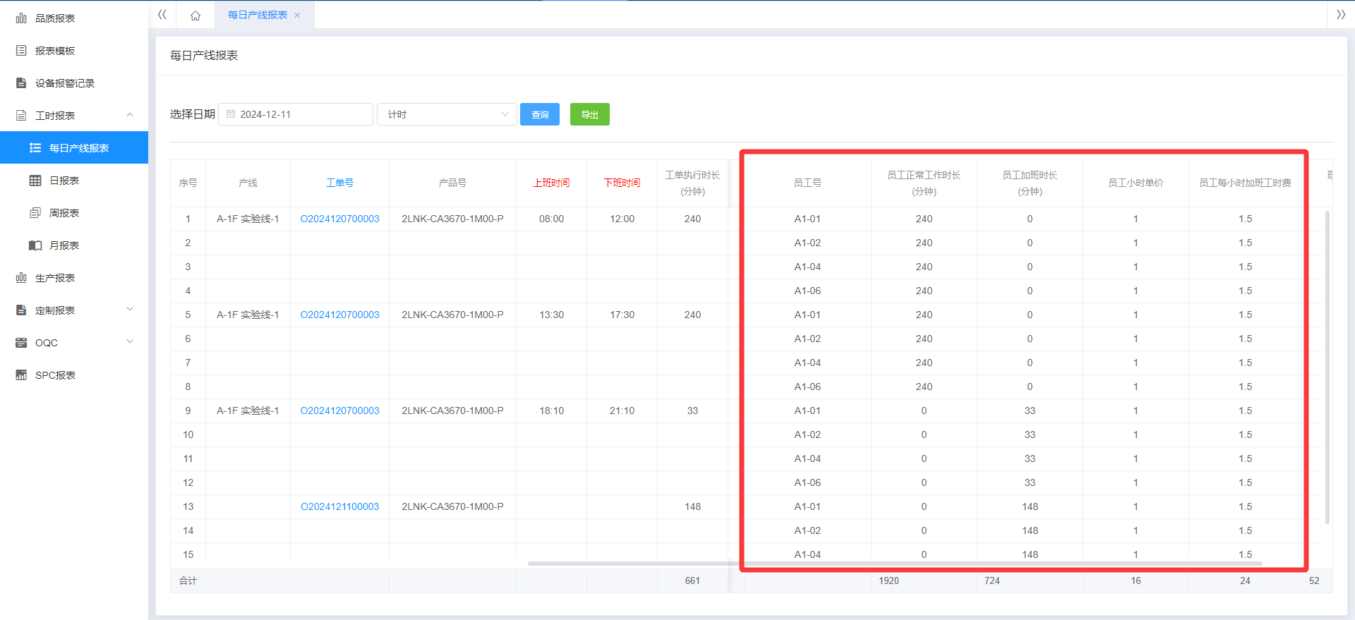
Task: Click the table's horizontal scrollbar
Action: click(895, 564)
